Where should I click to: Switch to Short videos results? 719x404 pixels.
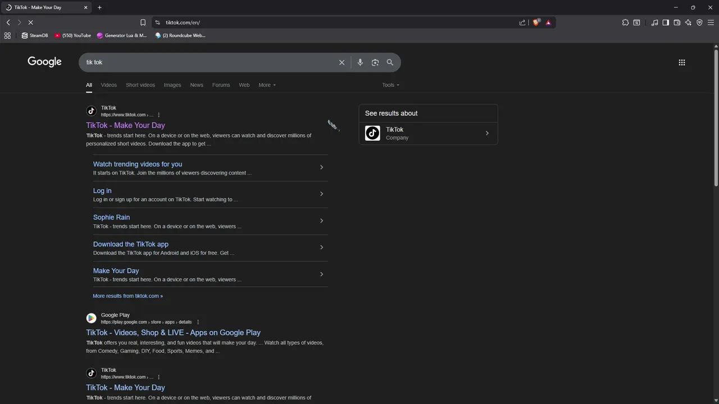(x=140, y=85)
